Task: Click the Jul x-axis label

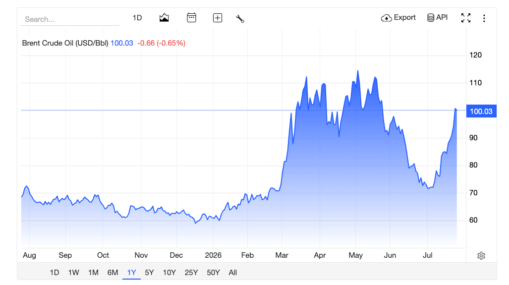Action: (x=428, y=255)
